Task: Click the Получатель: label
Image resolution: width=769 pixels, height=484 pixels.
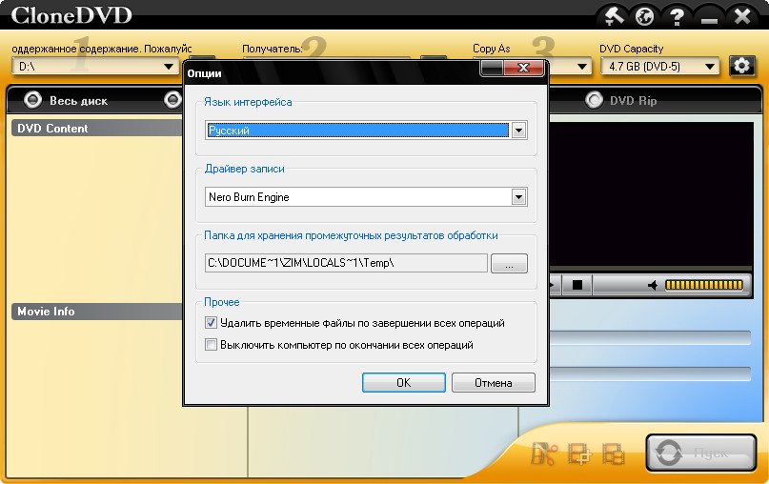Action: click(x=273, y=49)
